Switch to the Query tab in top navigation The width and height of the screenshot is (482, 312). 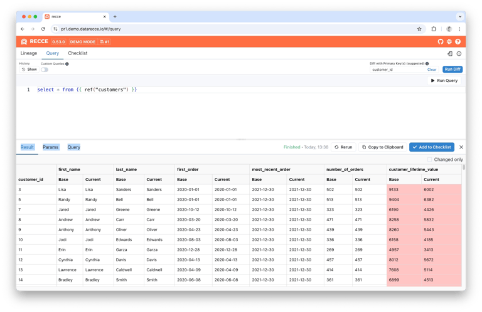53,53
